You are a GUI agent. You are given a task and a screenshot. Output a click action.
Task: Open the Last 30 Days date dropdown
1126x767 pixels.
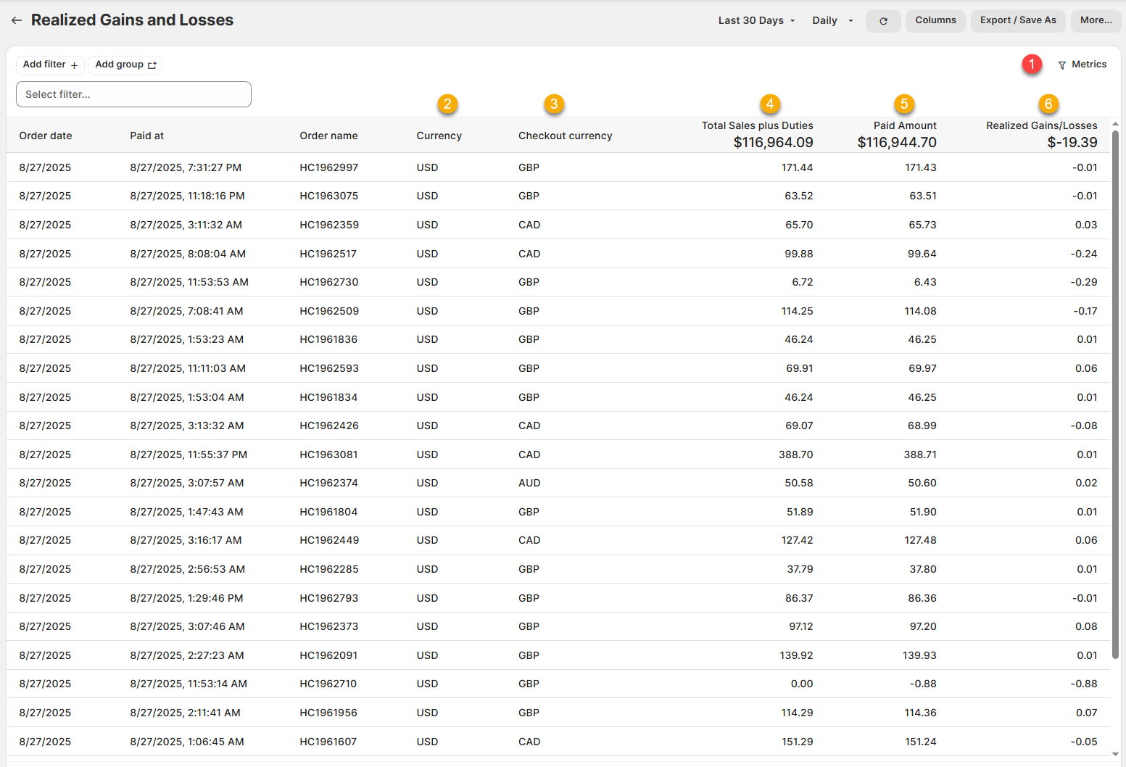(756, 20)
